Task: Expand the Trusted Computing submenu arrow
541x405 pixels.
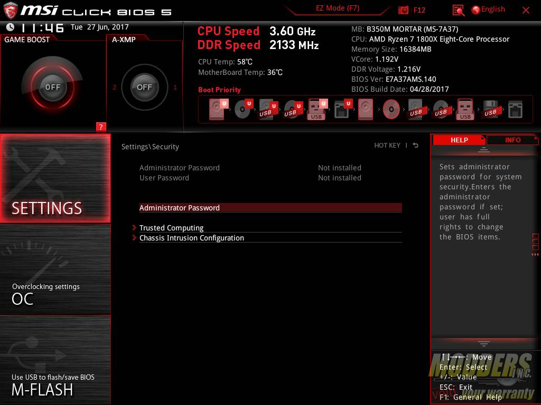Action: (134, 228)
